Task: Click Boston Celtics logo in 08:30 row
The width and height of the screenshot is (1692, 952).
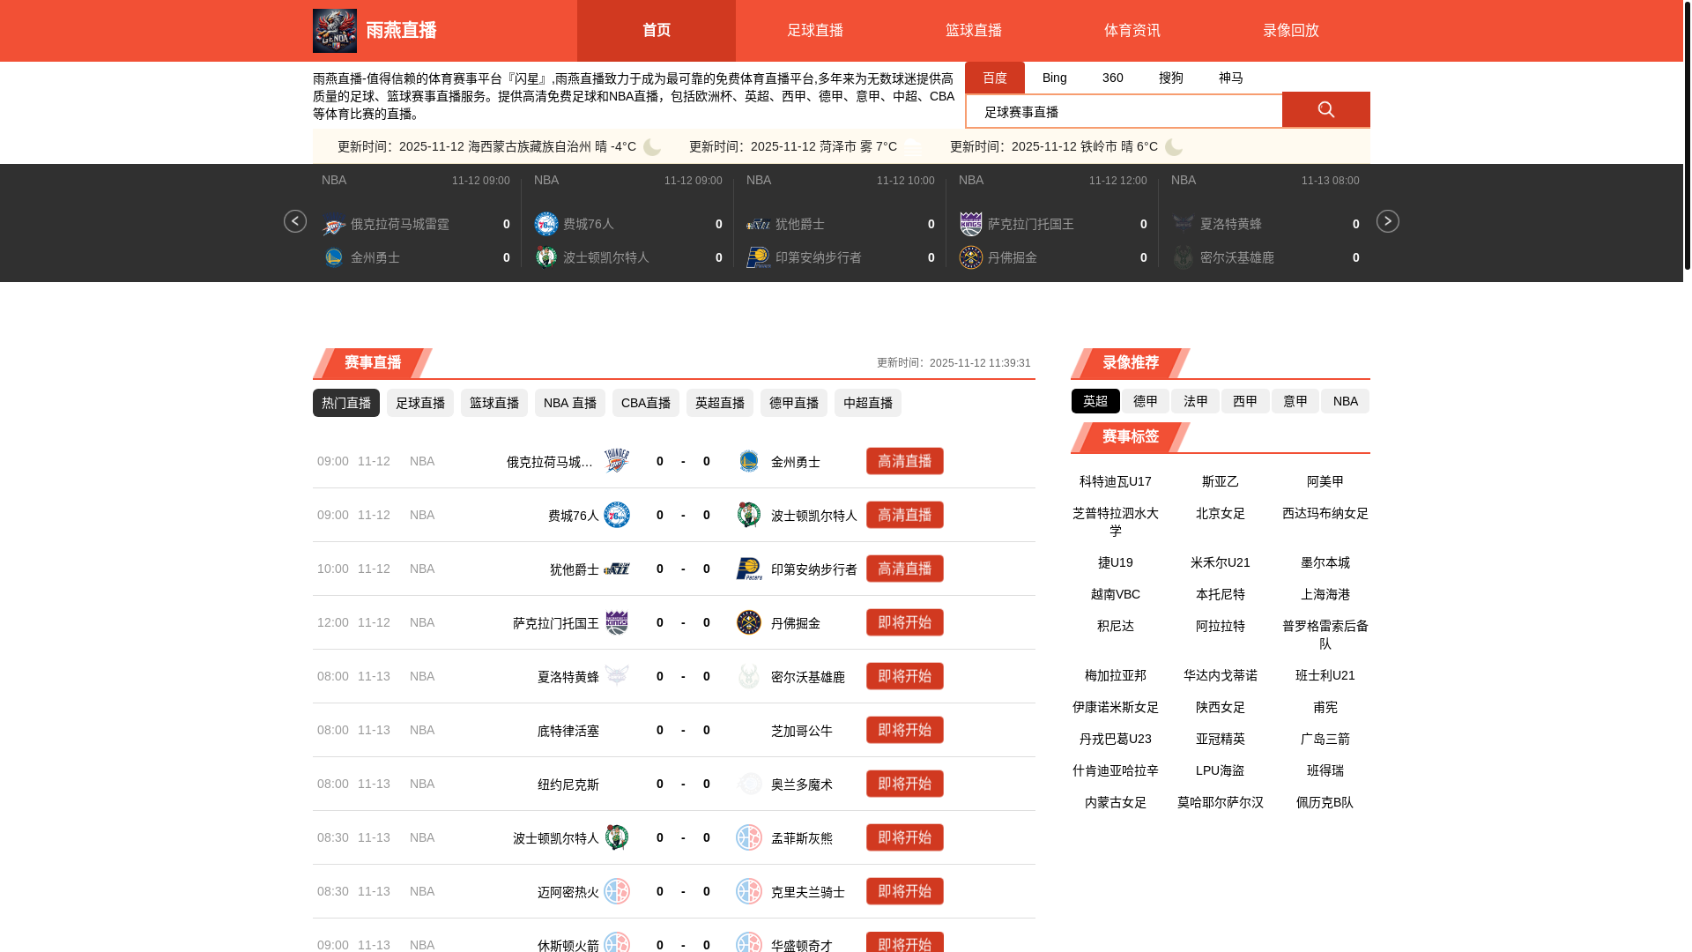Action: point(617,837)
